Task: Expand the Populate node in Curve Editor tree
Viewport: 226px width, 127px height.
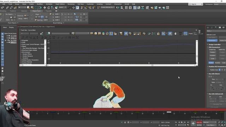Action: tap(22, 41)
